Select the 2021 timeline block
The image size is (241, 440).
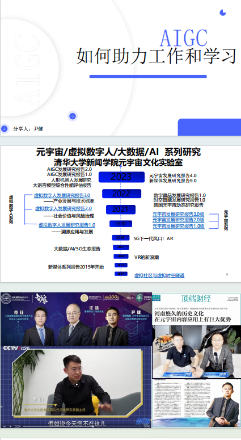[x=120, y=209]
